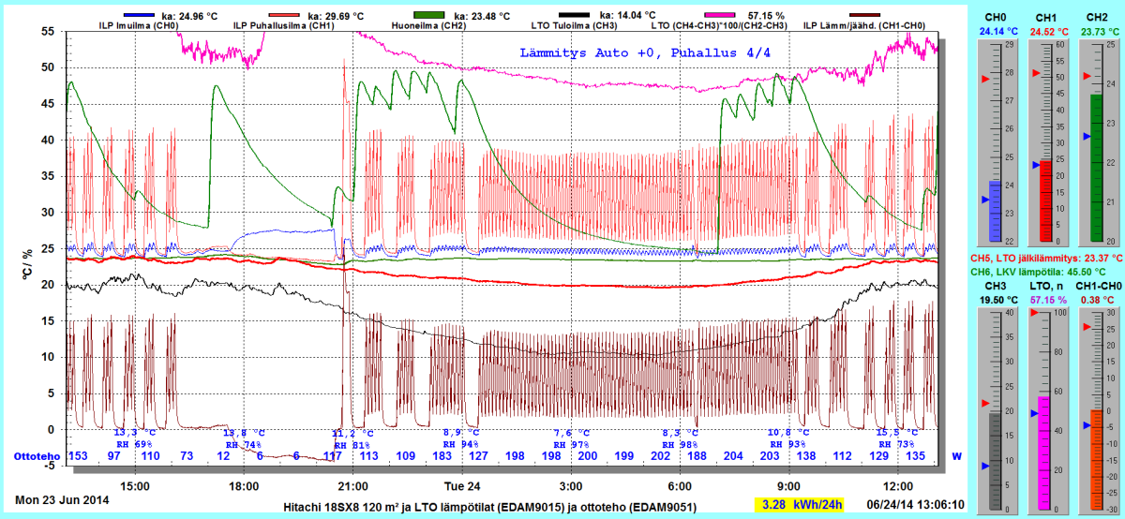Click the 'Tue 24' time axis label
The width and height of the screenshot is (1125, 519).
462,486
